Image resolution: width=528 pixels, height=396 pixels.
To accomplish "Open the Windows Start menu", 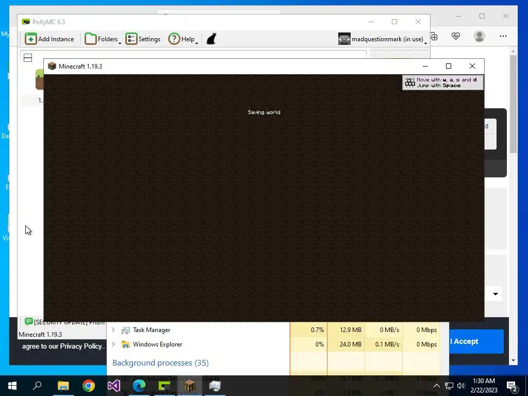I will pos(12,386).
